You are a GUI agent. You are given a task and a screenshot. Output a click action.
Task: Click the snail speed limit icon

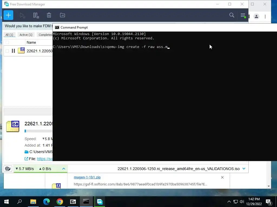point(8,169)
